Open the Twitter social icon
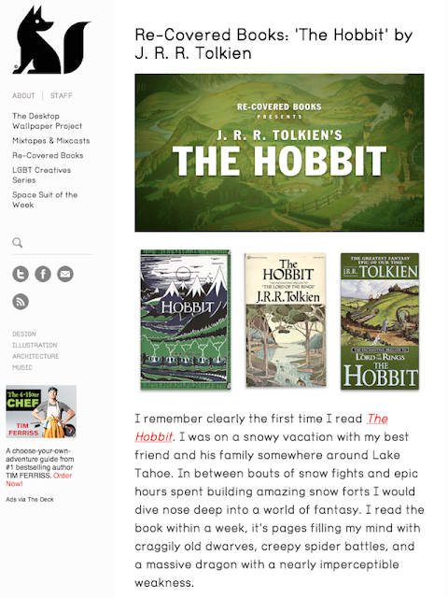448x598 pixels. point(21,274)
